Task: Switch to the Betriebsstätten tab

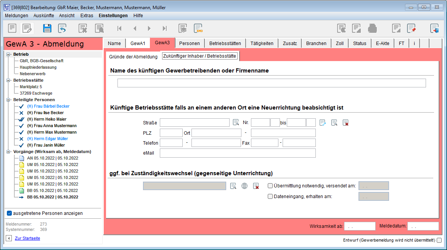Action: tap(225, 44)
